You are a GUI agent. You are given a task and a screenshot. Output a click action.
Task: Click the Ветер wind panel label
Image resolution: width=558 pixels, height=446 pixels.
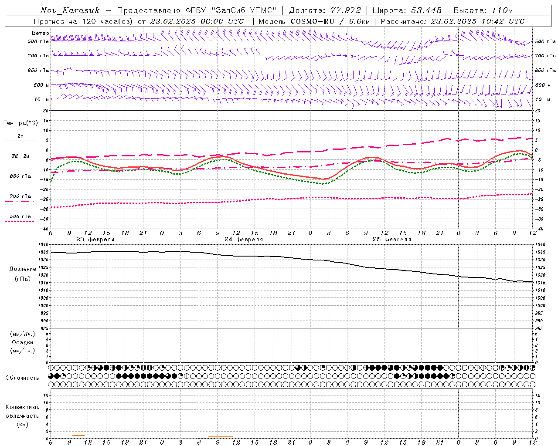click(40, 33)
